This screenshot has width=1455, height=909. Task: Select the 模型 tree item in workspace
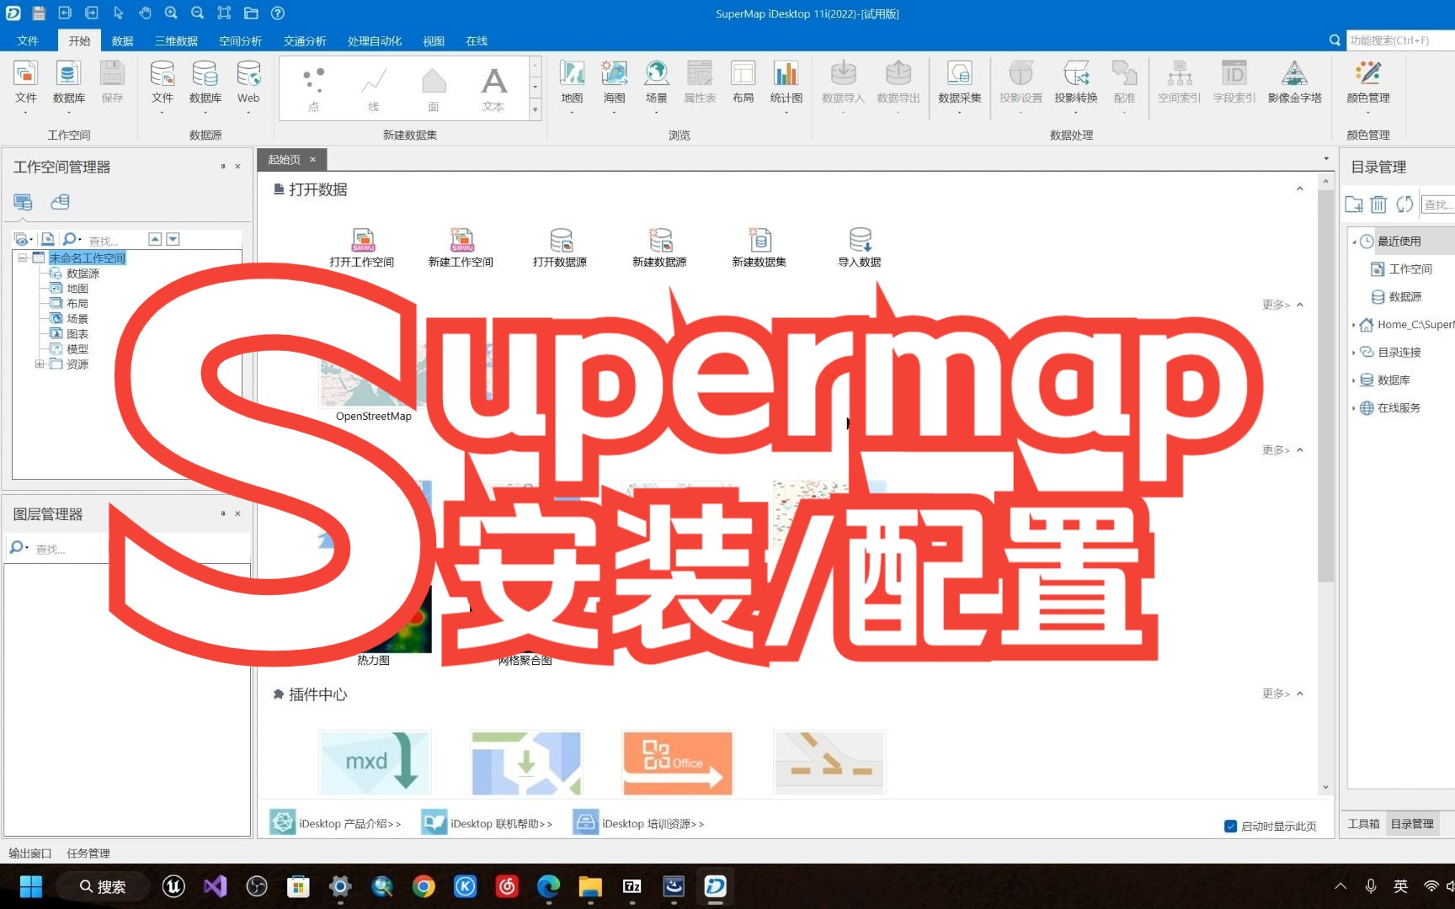tap(77, 349)
